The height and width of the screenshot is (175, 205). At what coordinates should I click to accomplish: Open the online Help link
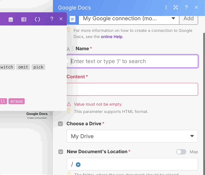[112, 37]
